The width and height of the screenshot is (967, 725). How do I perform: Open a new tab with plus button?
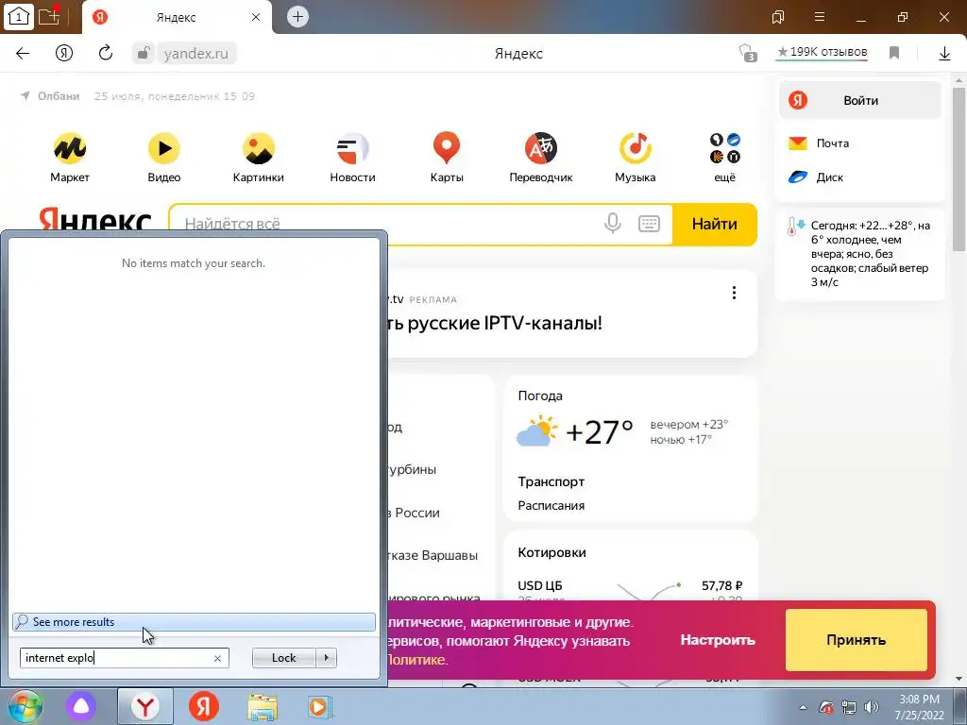click(x=297, y=17)
